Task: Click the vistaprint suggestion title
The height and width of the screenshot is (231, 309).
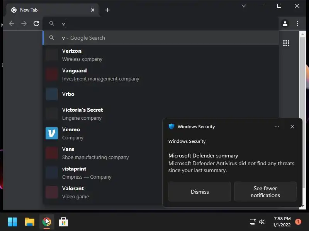Action: coord(74,169)
